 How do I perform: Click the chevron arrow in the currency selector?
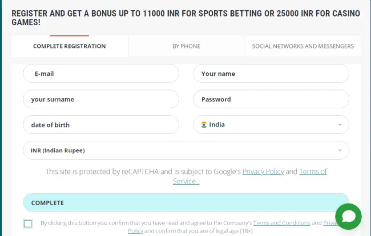[x=340, y=150]
